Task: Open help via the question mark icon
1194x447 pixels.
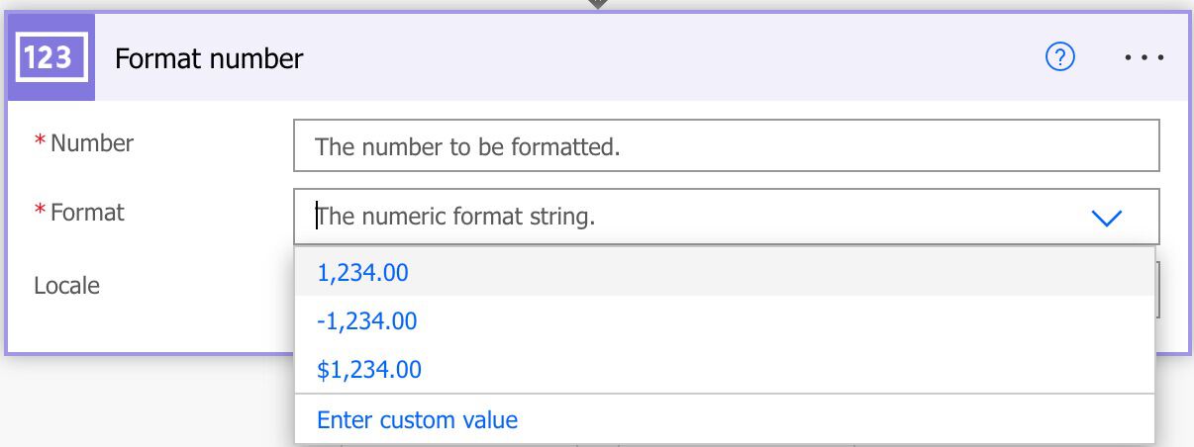Action: 1060,58
